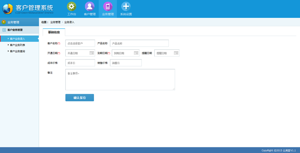Click 业务录入 in the breadcrumb
The width and height of the screenshot is (300, 153).
point(69,22)
